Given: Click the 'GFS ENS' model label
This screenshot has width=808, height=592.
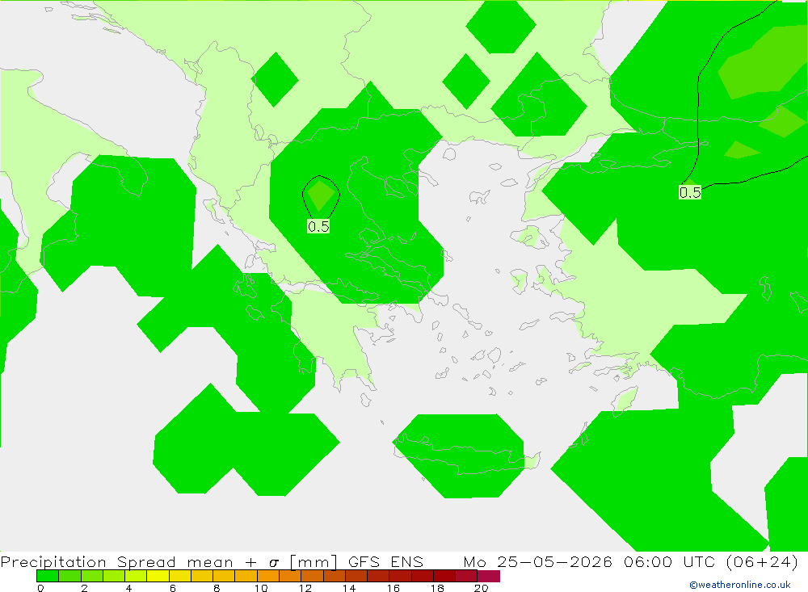Looking at the screenshot, I should tap(385, 561).
